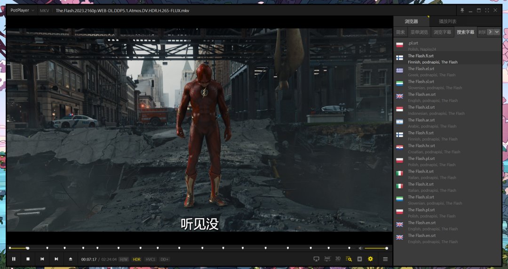
Task: Toggle the yellow HDR badge
Action: [x=137, y=259]
